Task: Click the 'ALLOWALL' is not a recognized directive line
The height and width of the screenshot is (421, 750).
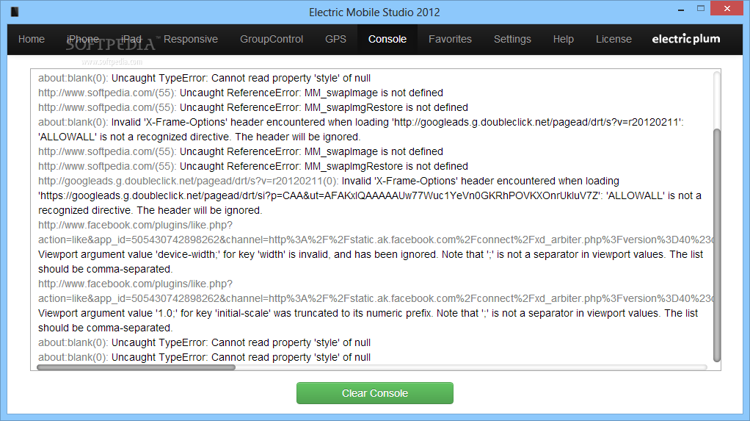Action: click(x=200, y=137)
